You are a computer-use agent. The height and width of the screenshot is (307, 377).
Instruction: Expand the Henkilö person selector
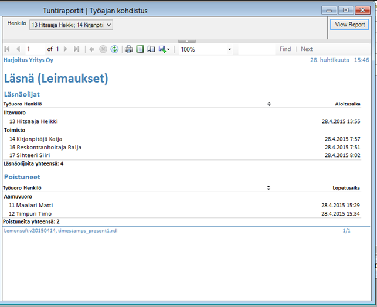pyautogui.click(x=108, y=25)
